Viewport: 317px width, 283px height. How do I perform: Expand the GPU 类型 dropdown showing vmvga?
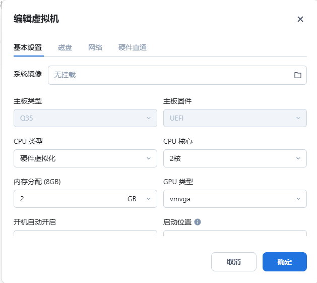235,199
